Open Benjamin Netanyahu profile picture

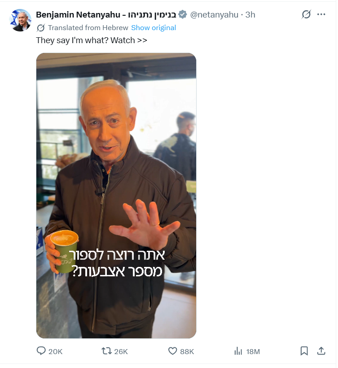20,20
